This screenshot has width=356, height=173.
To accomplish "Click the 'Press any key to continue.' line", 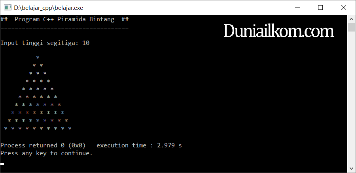I will point(47,153).
